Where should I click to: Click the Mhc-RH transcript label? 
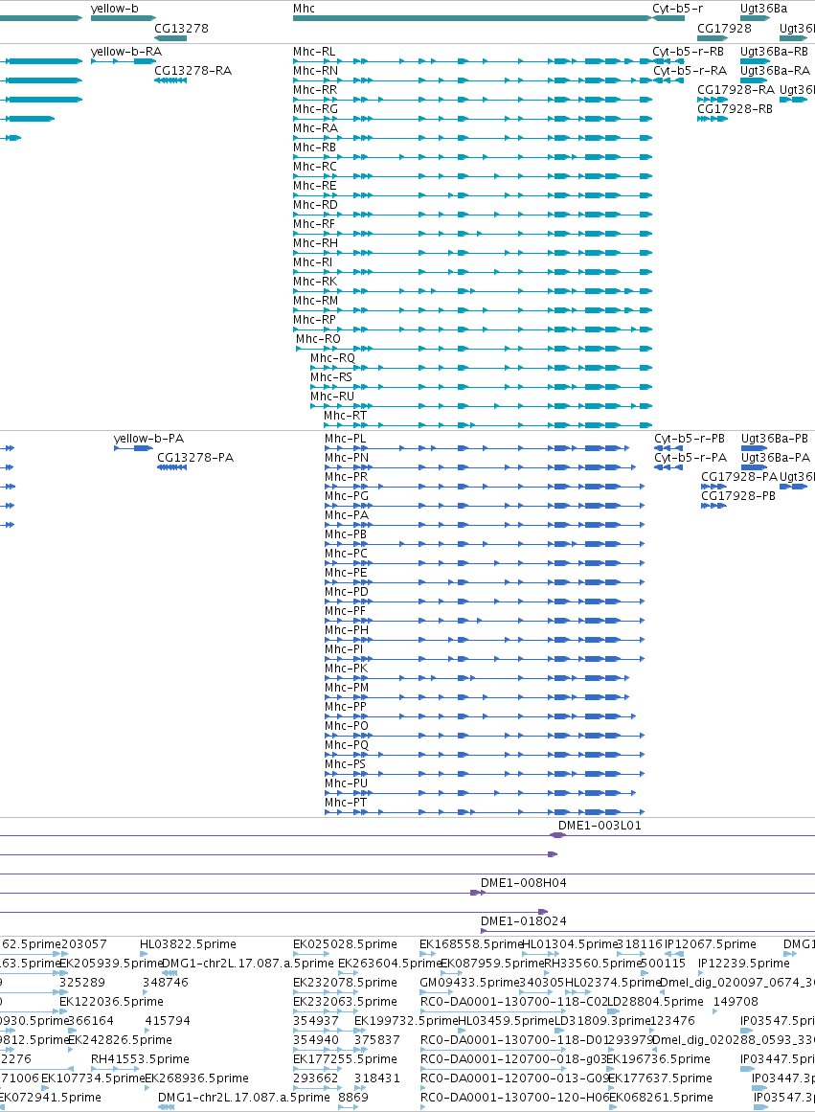(316, 243)
